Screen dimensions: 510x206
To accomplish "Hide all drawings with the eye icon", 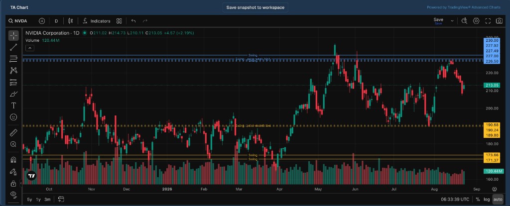I will pyautogui.click(x=13, y=194).
